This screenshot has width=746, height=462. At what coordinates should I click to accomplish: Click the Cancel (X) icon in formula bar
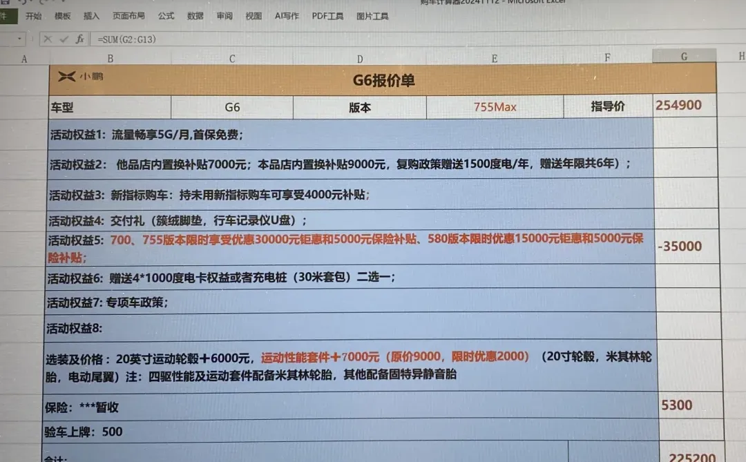point(48,39)
